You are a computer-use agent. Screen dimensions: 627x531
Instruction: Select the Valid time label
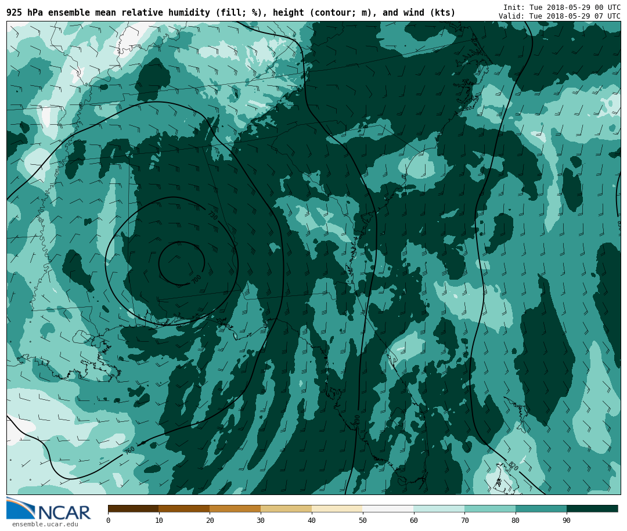tap(559, 16)
